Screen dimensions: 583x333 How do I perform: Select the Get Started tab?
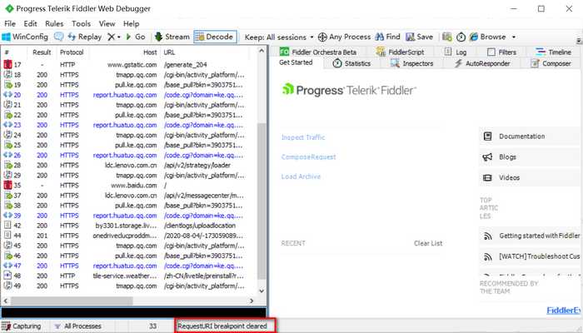(296, 62)
